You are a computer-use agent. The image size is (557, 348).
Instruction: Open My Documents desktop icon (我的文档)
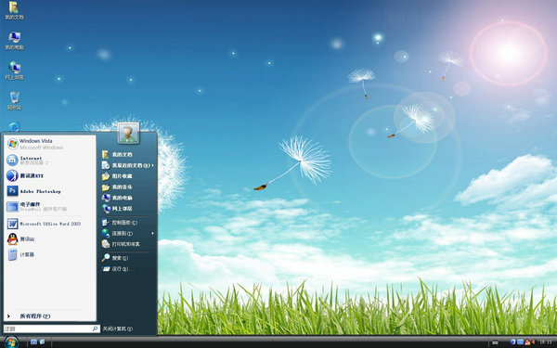coord(14,10)
